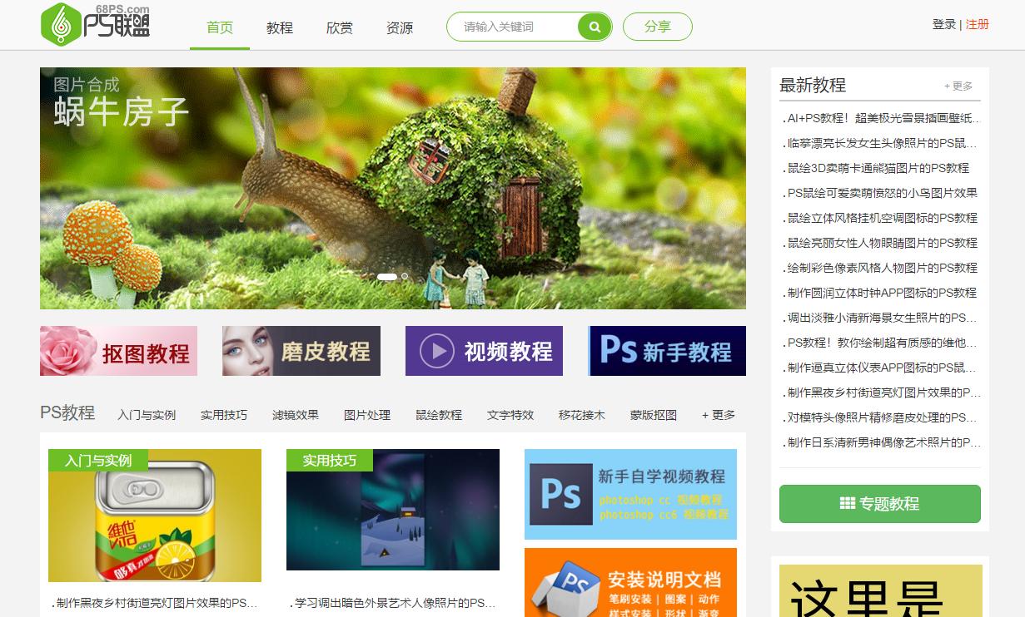Click the magnifying glass search icon
This screenshot has width=1025, height=617.
click(x=594, y=26)
